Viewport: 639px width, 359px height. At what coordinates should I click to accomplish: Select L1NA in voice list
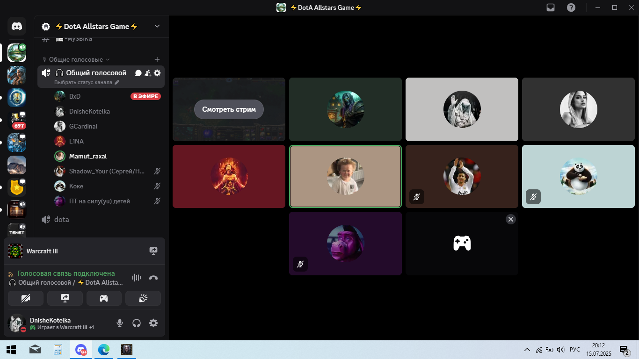(x=108, y=141)
